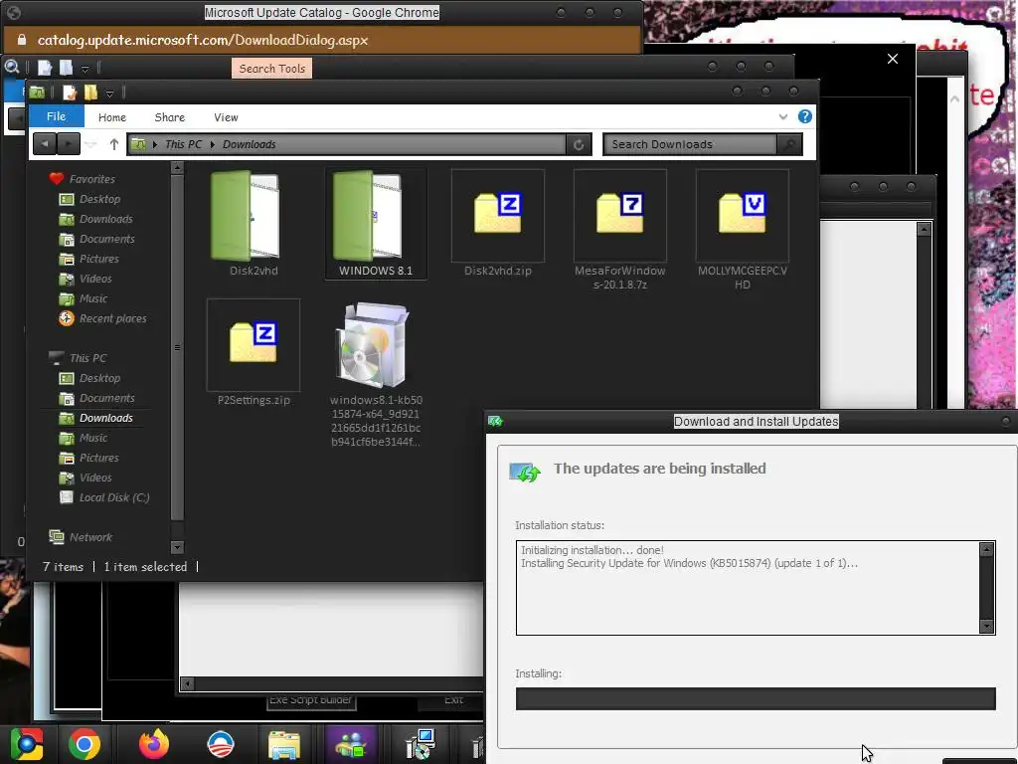Viewport: 1018px width, 764px height.
Task: Click the Exe Script Builder button
Action: (311, 700)
